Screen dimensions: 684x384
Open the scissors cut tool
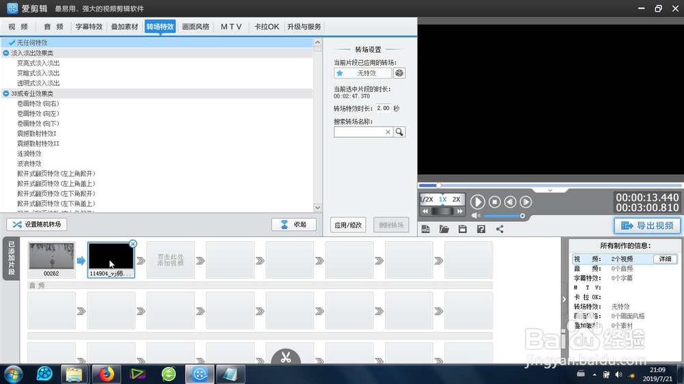pyautogui.click(x=286, y=357)
